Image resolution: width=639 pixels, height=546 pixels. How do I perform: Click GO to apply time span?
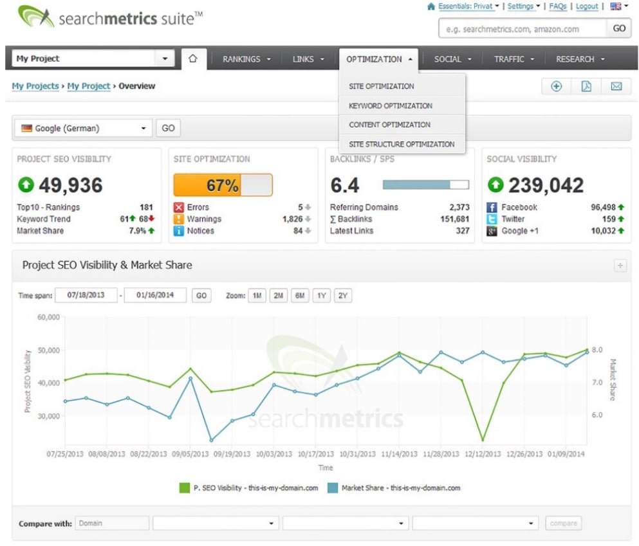coord(201,296)
